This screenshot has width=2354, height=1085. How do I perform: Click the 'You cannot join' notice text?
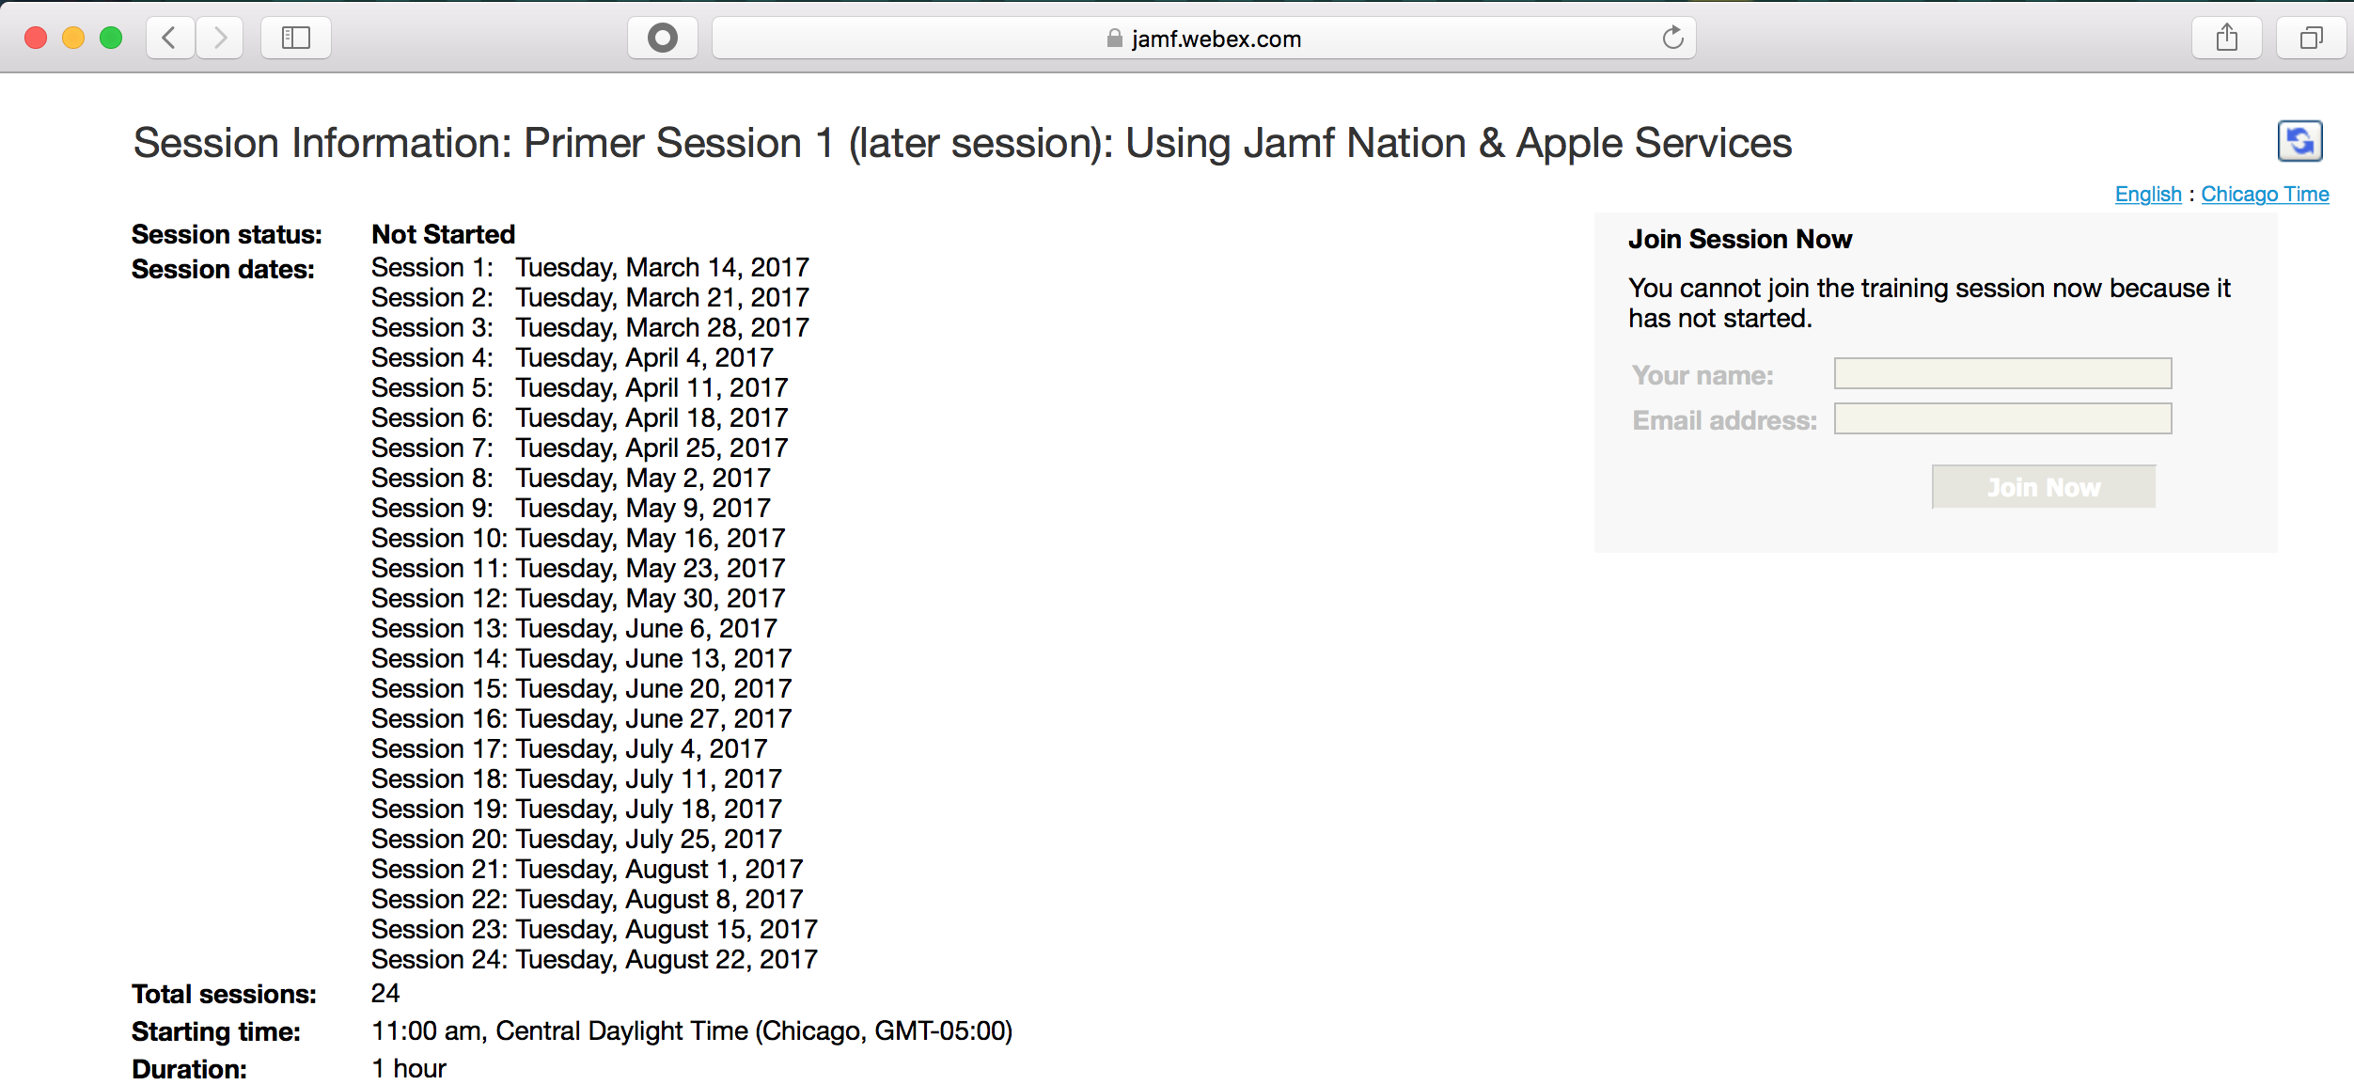pos(1929,303)
